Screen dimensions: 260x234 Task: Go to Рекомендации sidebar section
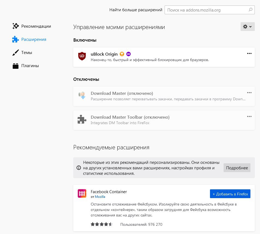tap(32, 26)
